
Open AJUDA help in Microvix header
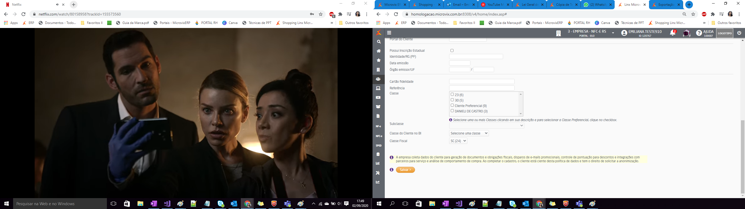tap(705, 33)
